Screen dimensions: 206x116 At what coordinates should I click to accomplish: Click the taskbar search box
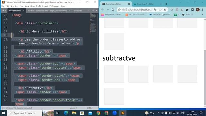point(31,113)
